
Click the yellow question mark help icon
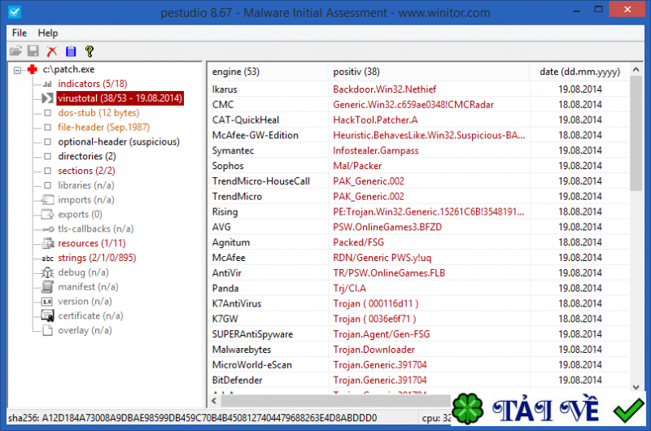(x=90, y=51)
